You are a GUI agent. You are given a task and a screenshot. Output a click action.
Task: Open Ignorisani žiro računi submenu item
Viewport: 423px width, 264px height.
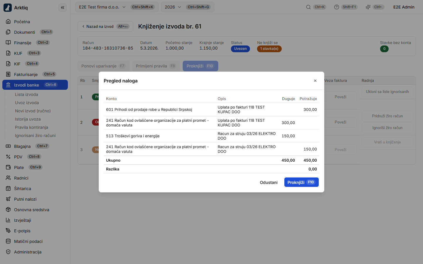click(35, 136)
